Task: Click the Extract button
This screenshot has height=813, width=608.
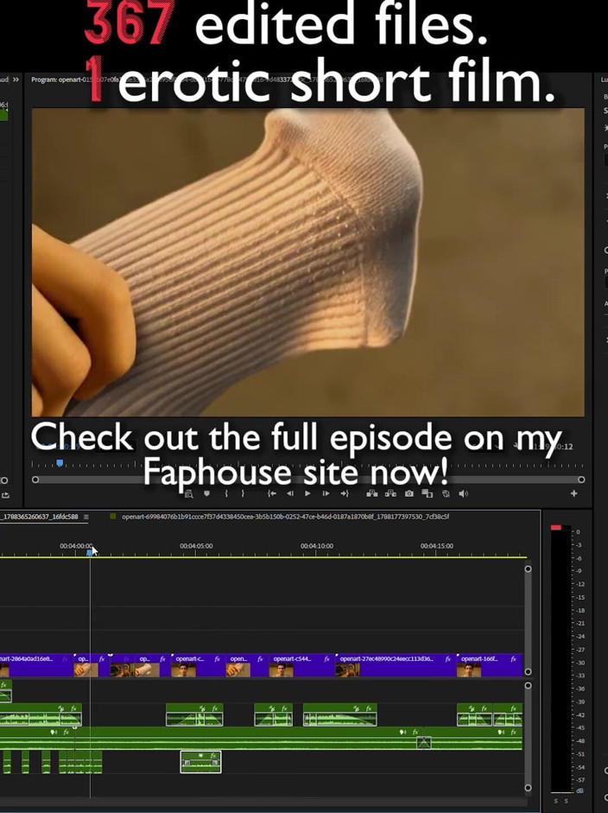Action: pyautogui.click(x=390, y=493)
